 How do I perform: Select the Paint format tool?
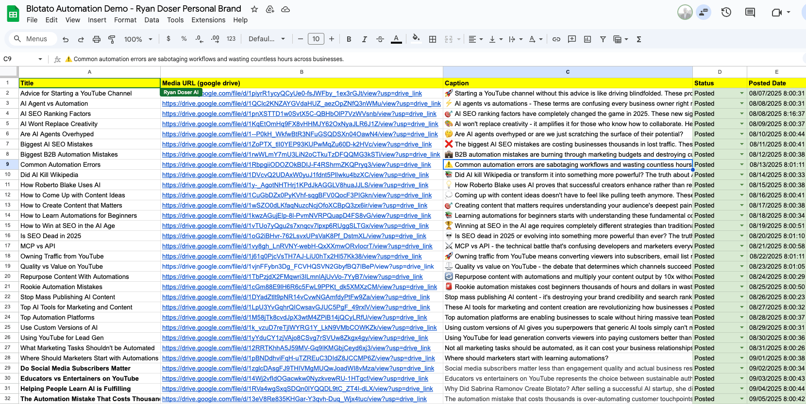112,39
